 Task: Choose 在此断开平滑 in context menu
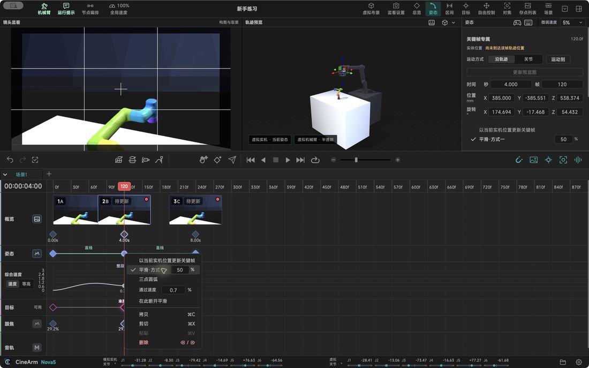(153, 301)
